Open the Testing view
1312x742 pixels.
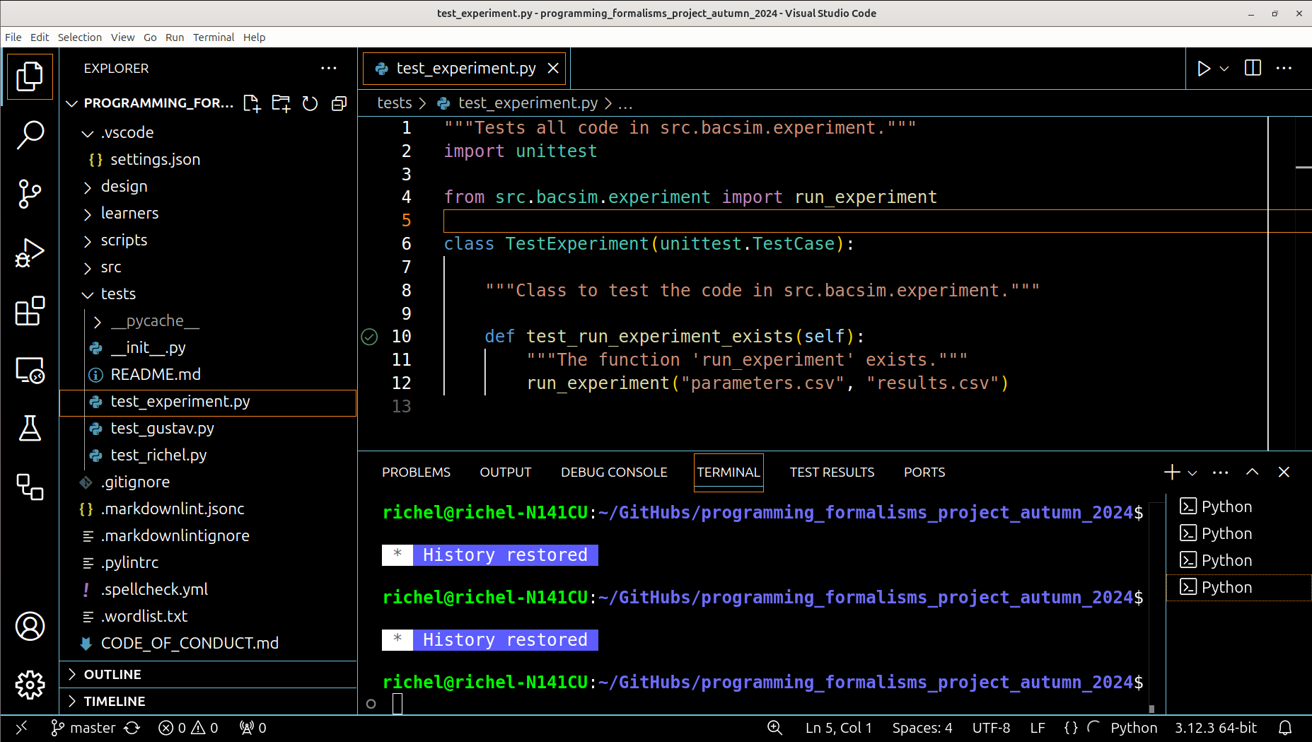(30, 428)
